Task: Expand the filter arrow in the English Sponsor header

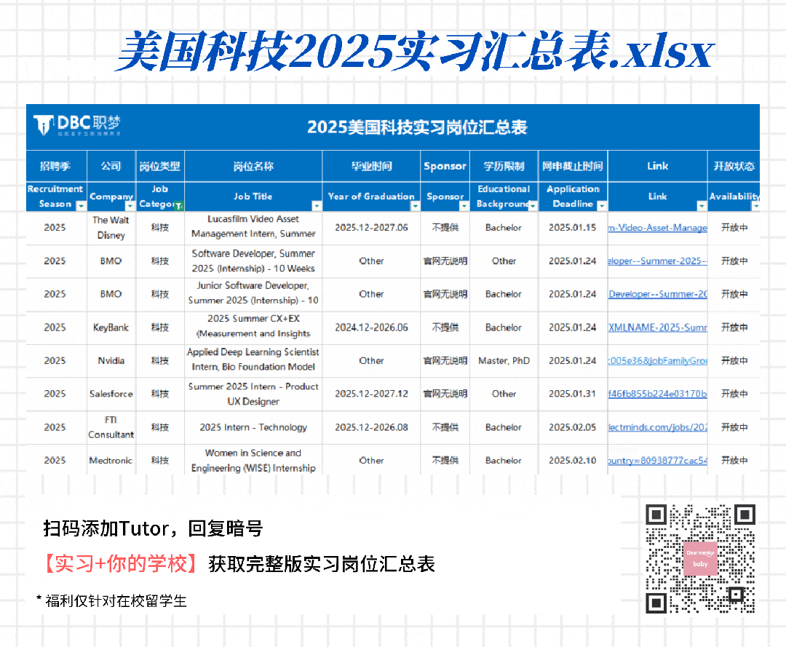Action: click(x=464, y=205)
